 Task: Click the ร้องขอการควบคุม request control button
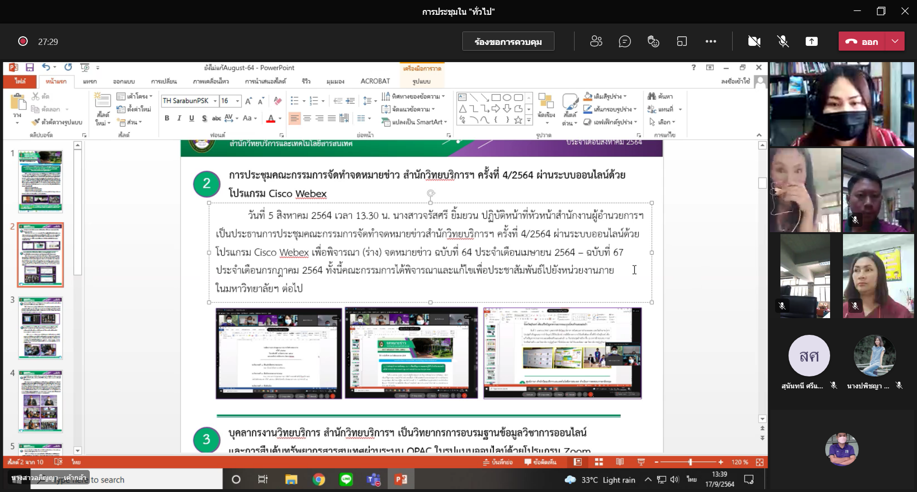pyautogui.click(x=508, y=42)
